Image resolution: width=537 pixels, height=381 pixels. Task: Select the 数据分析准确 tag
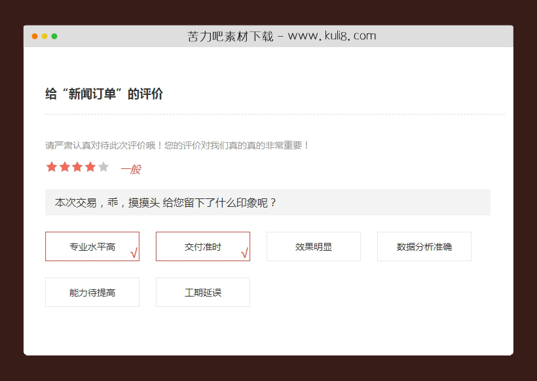coord(424,246)
